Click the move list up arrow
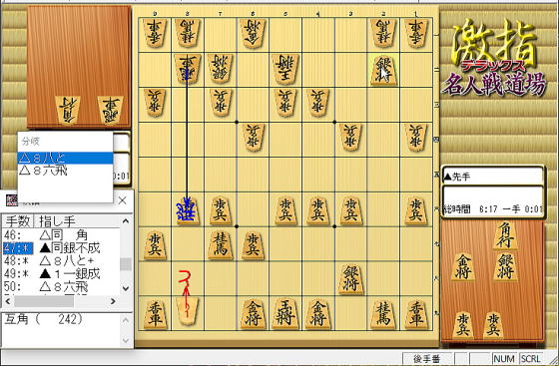Viewport: 559px width, 366px height. (126, 221)
